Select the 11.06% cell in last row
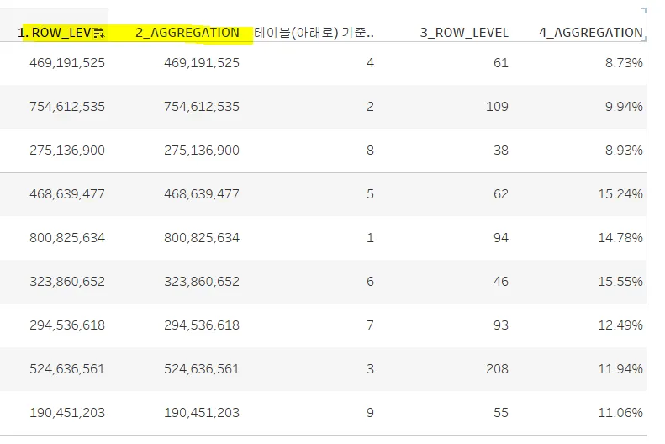 pos(620,412)
